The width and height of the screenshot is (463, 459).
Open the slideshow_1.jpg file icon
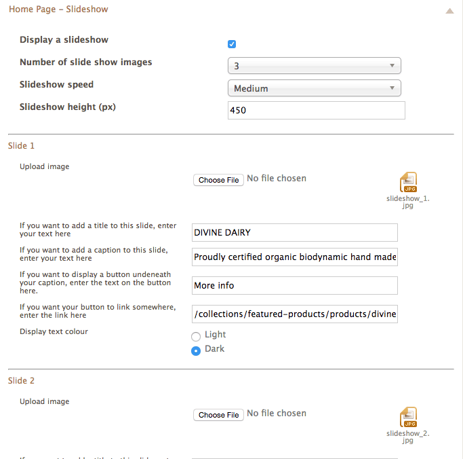point(408,182)
